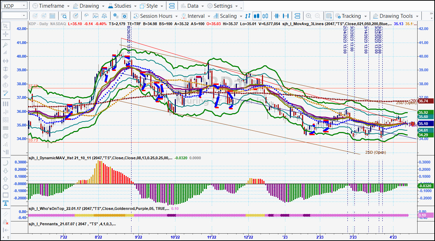Click the wide bar spacing icon
Viewport: 435px width, 241px height.
(x=286, y=16)
